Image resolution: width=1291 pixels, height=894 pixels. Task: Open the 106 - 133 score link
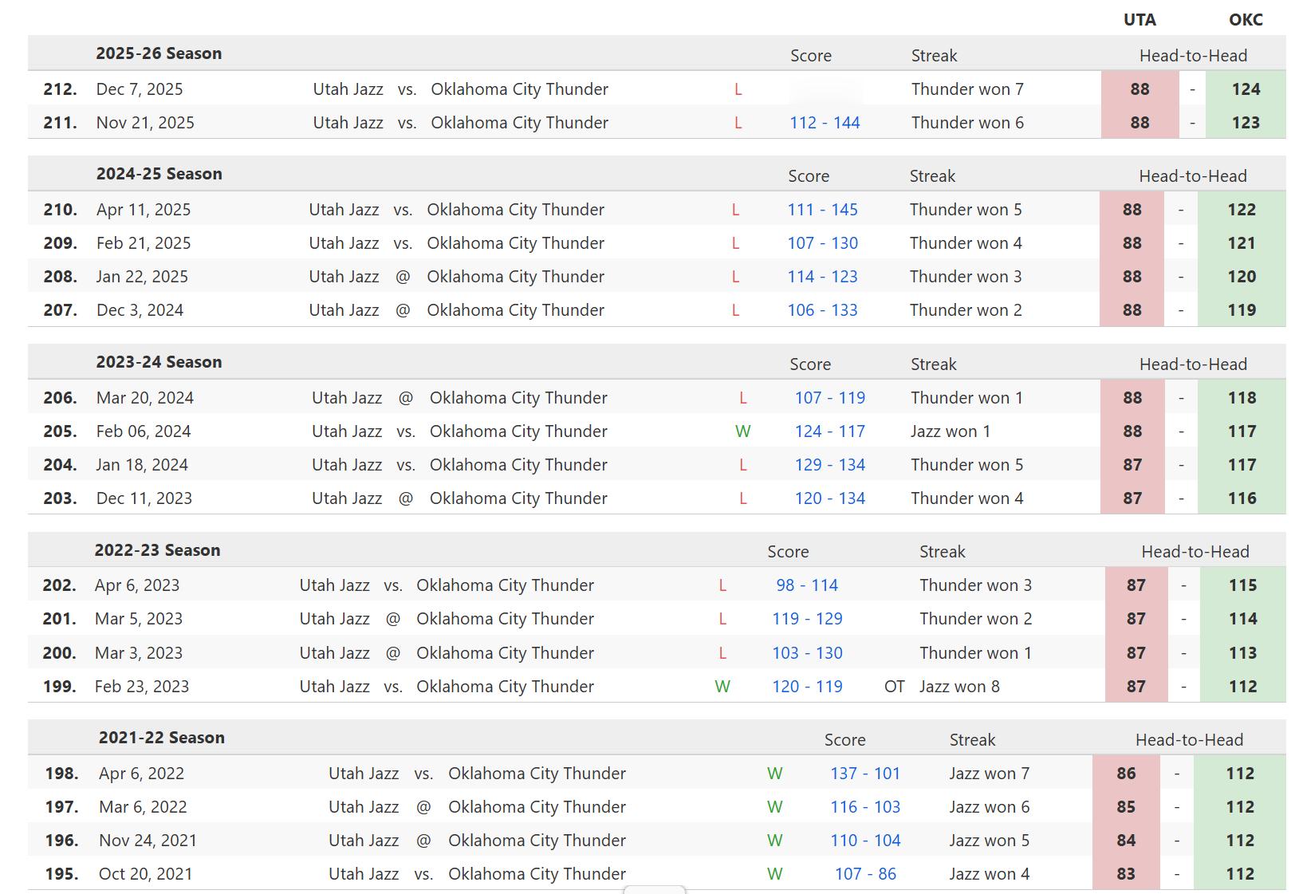click(822, 310)
